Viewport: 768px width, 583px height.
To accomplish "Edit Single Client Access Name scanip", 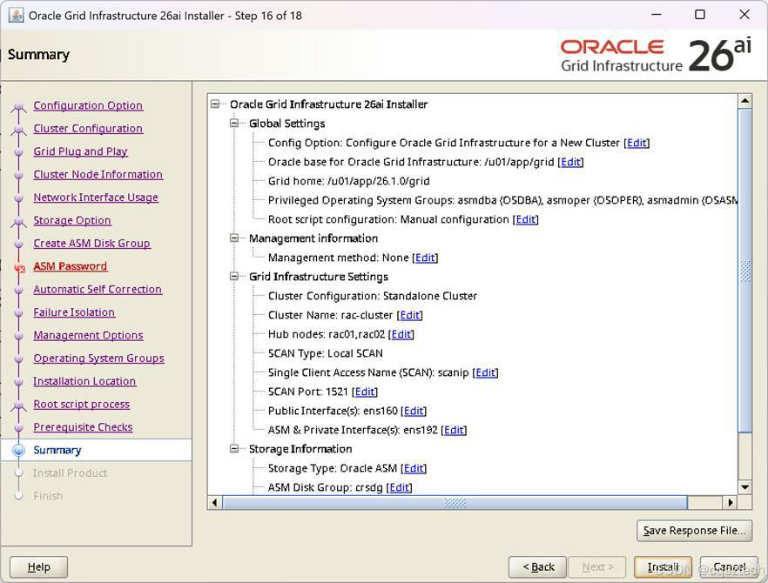I will tap(485, 372).
